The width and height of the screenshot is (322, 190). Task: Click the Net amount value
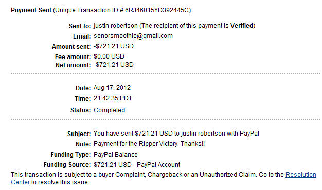[x=114, y=65]
